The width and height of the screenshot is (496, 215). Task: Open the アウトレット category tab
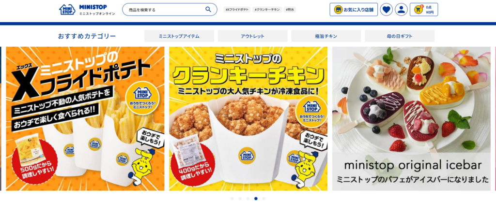(x=252, y=36)
